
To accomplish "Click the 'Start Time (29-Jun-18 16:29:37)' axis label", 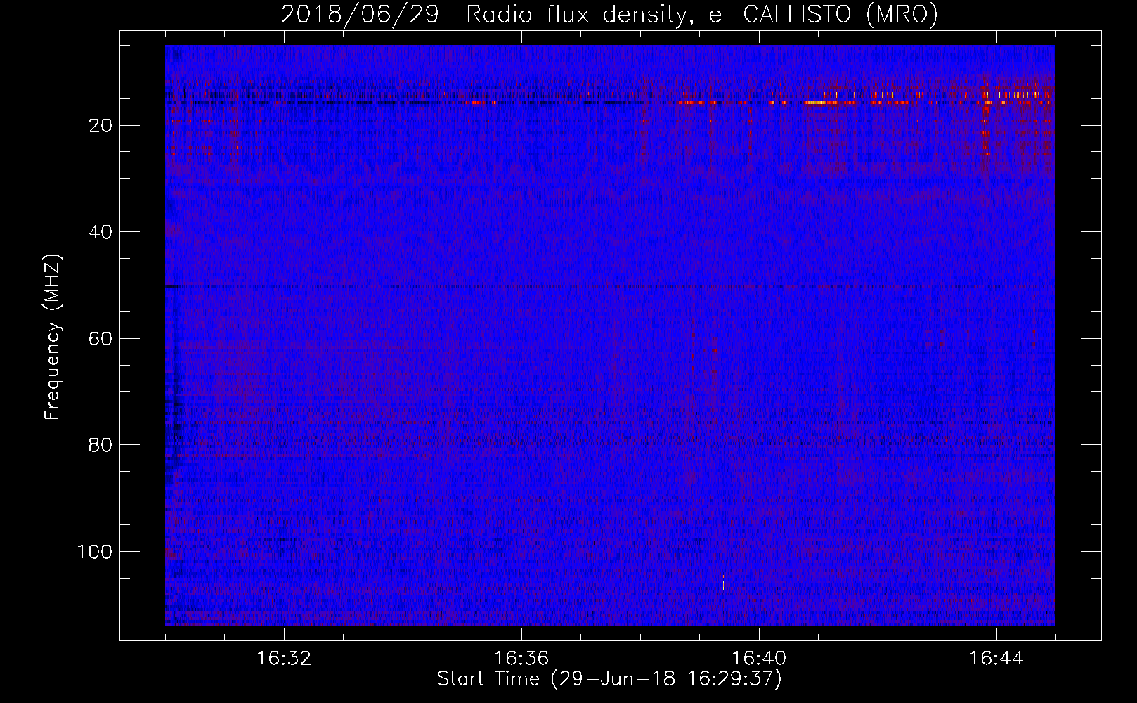I will [x=609, y=679].
